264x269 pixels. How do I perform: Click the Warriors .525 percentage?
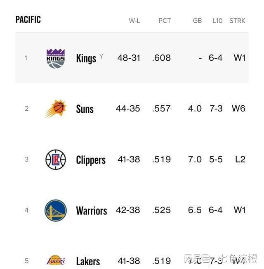pyautogui.click(x=161, y=210)
